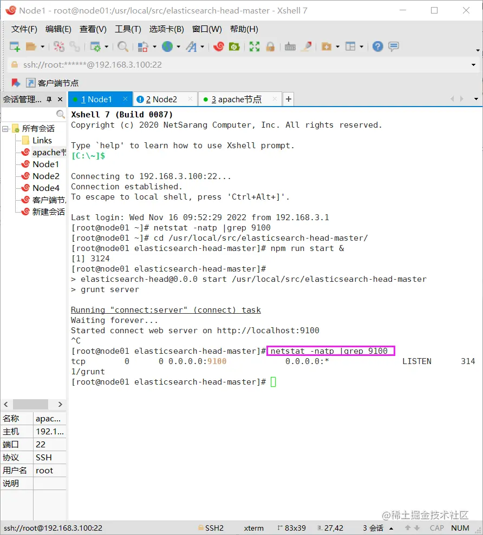Open the layout icon dropdown arrow
This screenshot has width=483, height=535.
click(361, 47)
